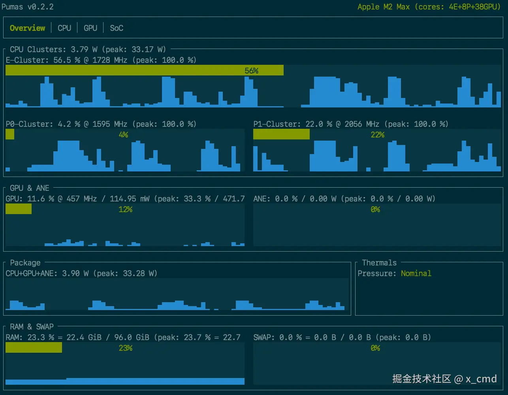Click the GPU 12% usage bar
508x395 pixels.
(x=125, y=209)
